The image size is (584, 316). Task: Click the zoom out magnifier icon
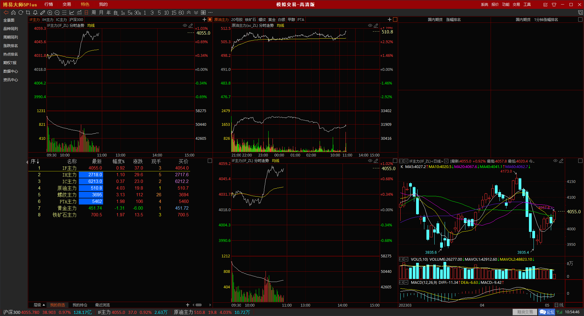click(x=57, y=12)
